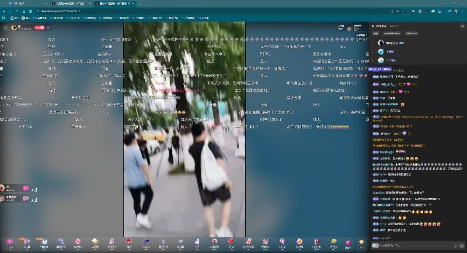Image resolution: width=467 pixels, height=253 pixels.
Task: Collapse the chat side panel
Action: pos(462,26)
